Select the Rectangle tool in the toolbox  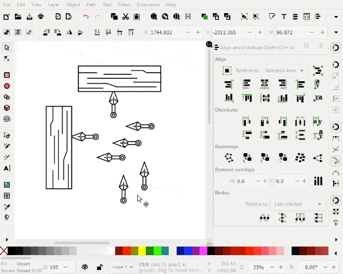tap(7, 75)
